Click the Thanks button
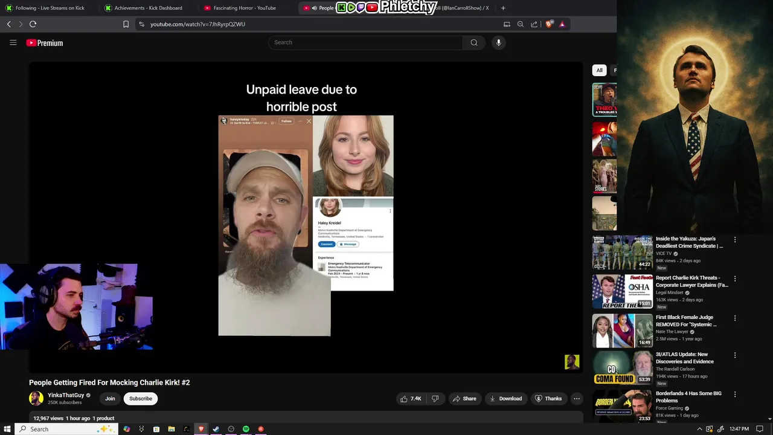 [x=548, y=399]
